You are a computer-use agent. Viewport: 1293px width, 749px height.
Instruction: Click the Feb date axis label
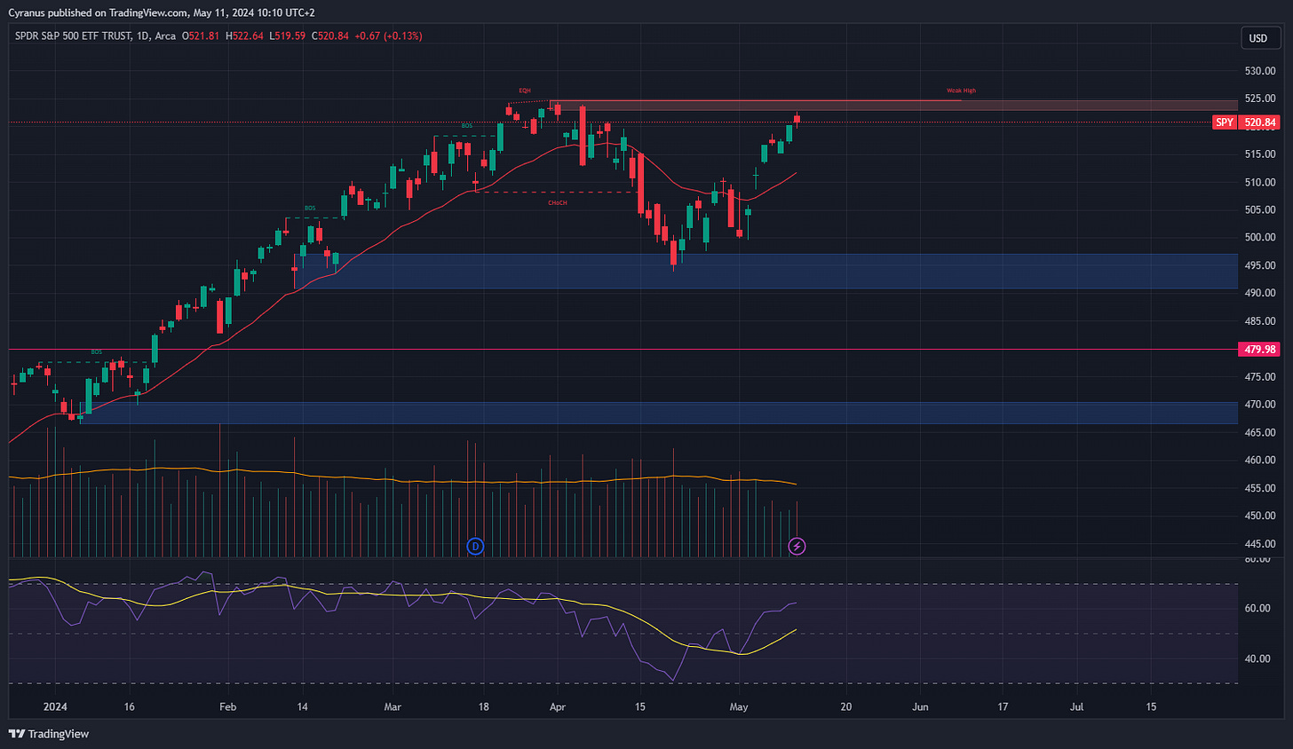[x=227, y=707]
